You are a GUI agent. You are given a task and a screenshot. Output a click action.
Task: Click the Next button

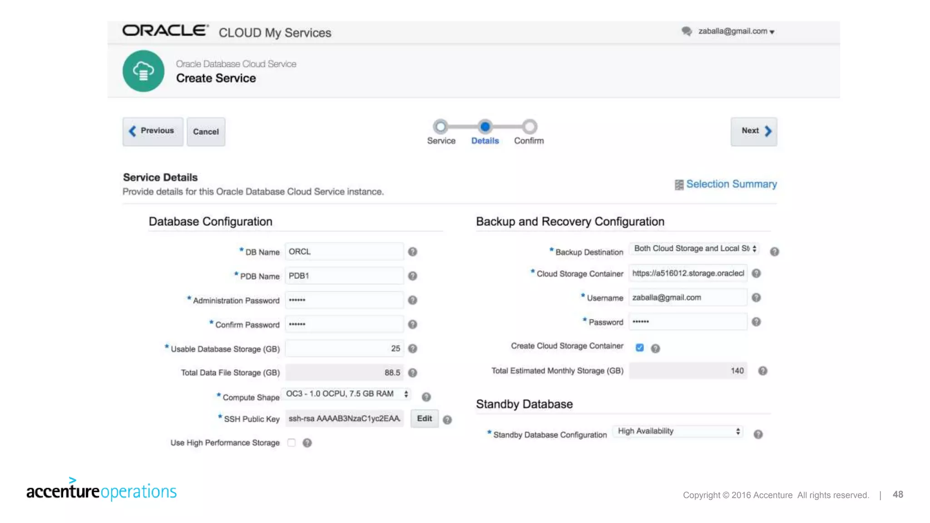point(753,131)
